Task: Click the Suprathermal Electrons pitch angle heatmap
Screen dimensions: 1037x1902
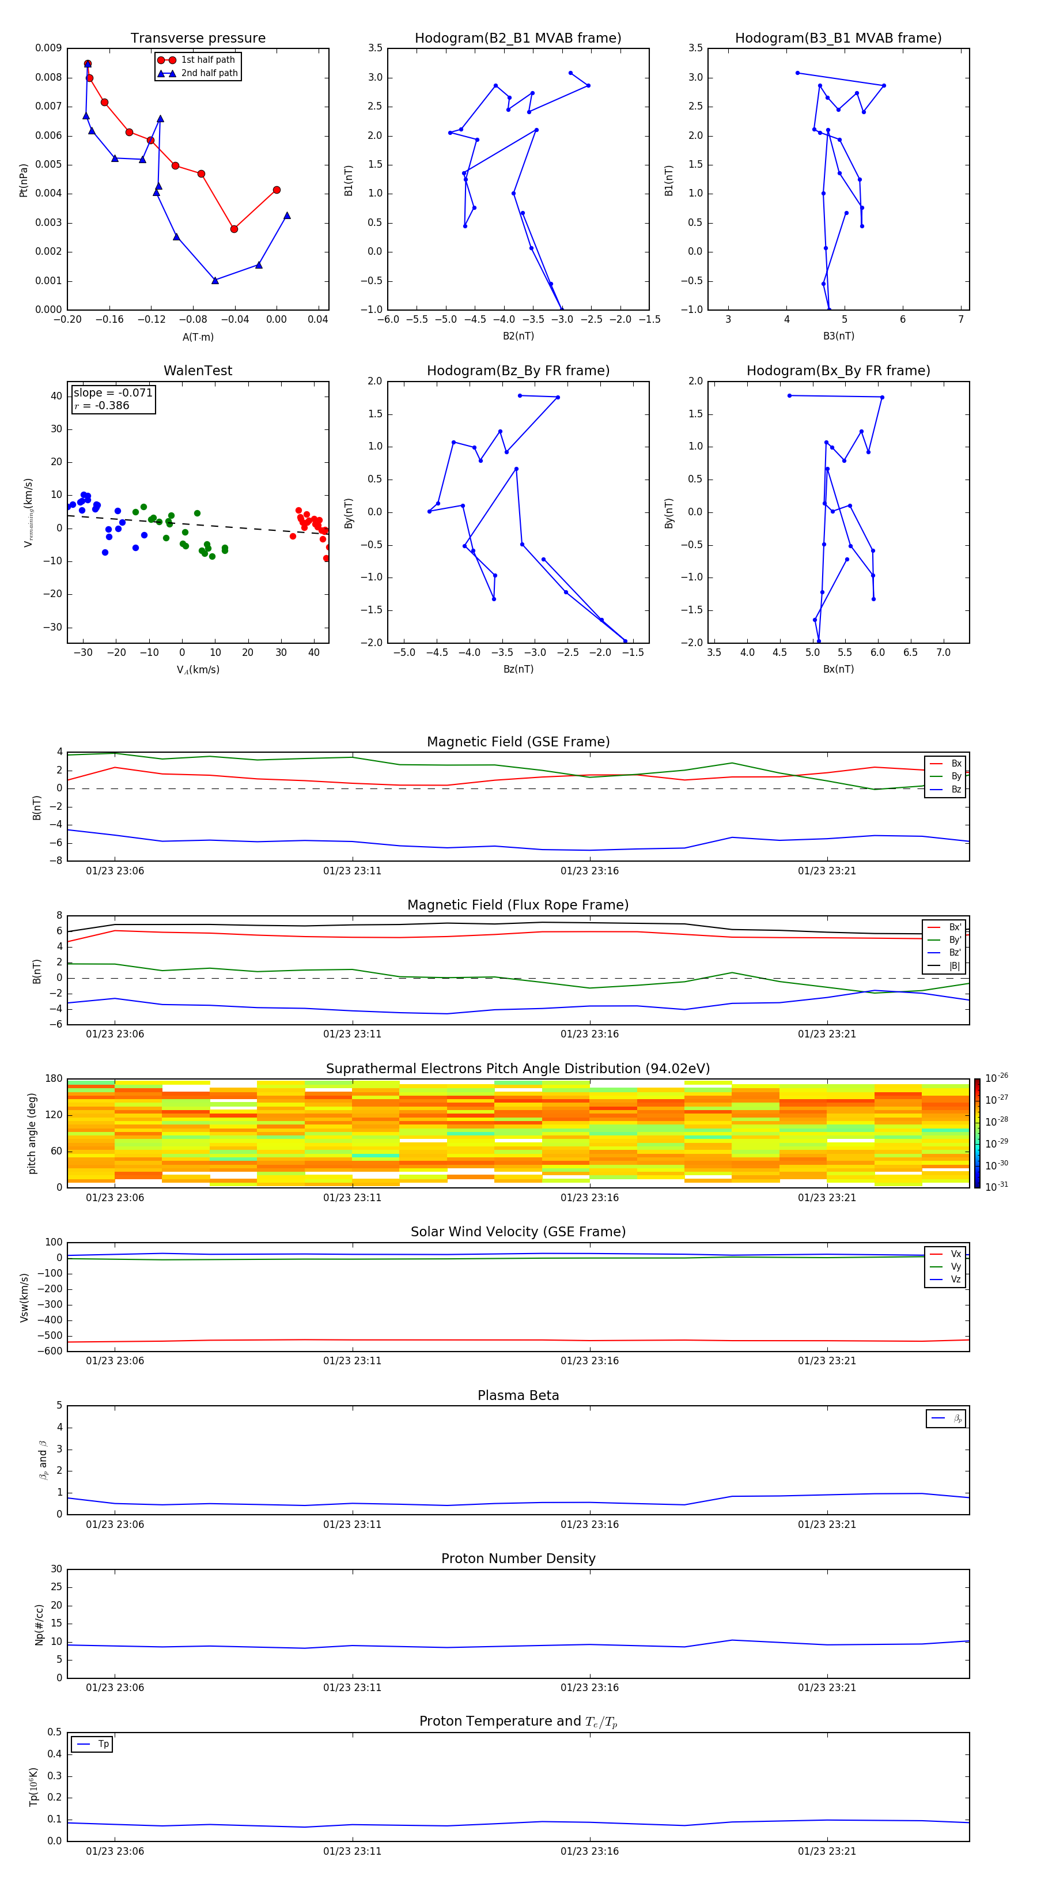Action: [518, 1133]
